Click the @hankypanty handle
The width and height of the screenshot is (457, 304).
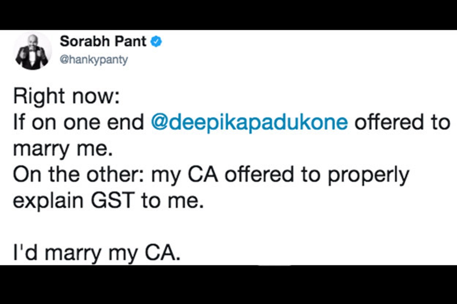[x=94, y=60]
